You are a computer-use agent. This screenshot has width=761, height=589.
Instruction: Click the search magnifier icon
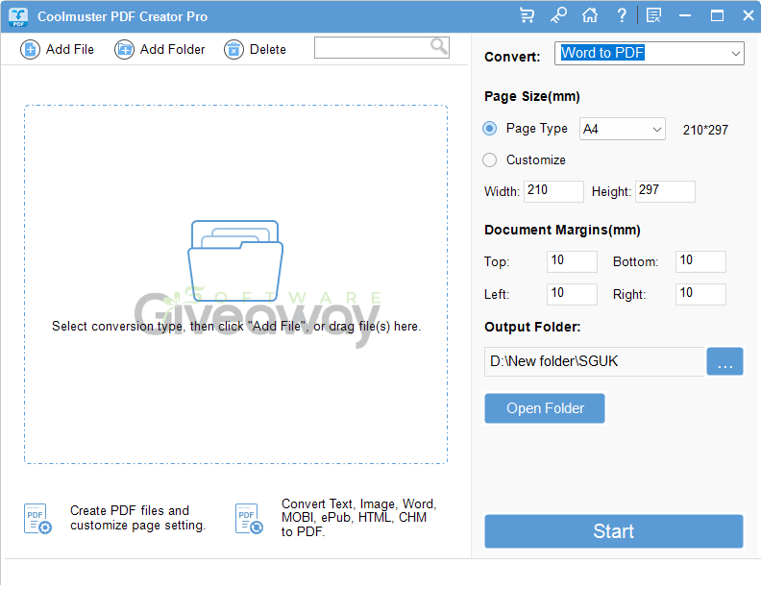point(439,46)
